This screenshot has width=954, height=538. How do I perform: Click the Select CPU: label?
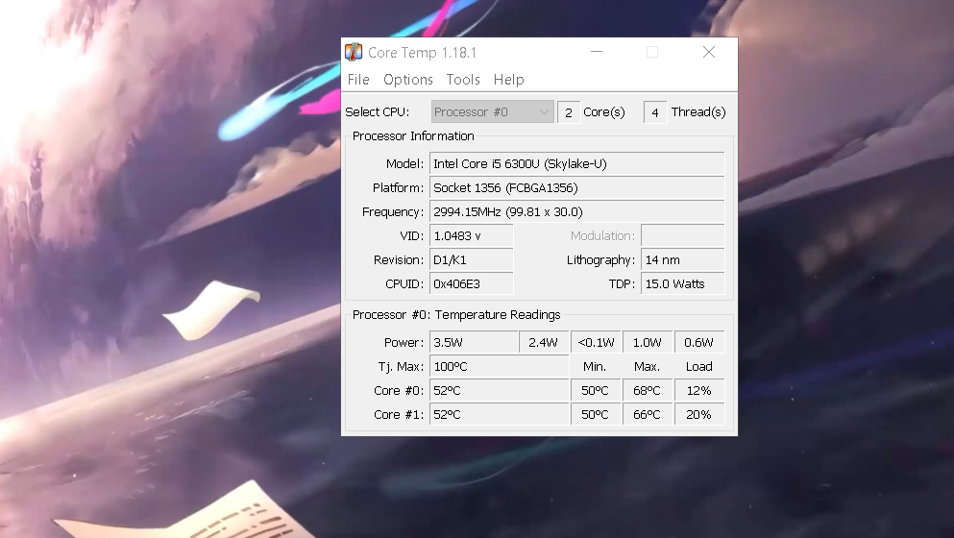point(378,112)
